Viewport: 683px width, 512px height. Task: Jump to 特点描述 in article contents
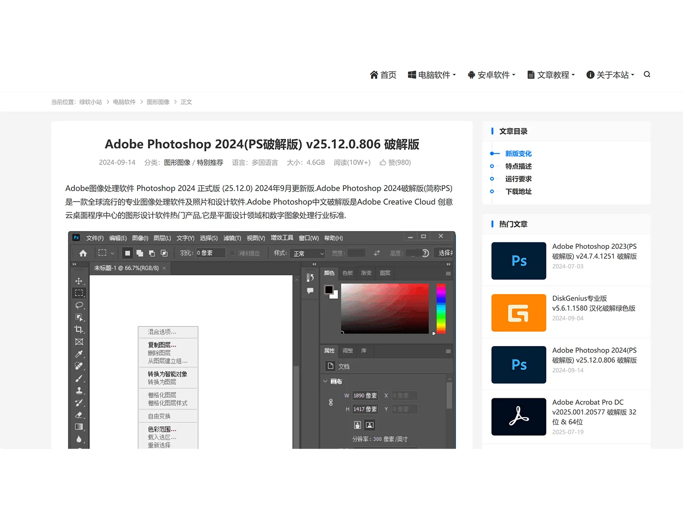tap(518, 166)
